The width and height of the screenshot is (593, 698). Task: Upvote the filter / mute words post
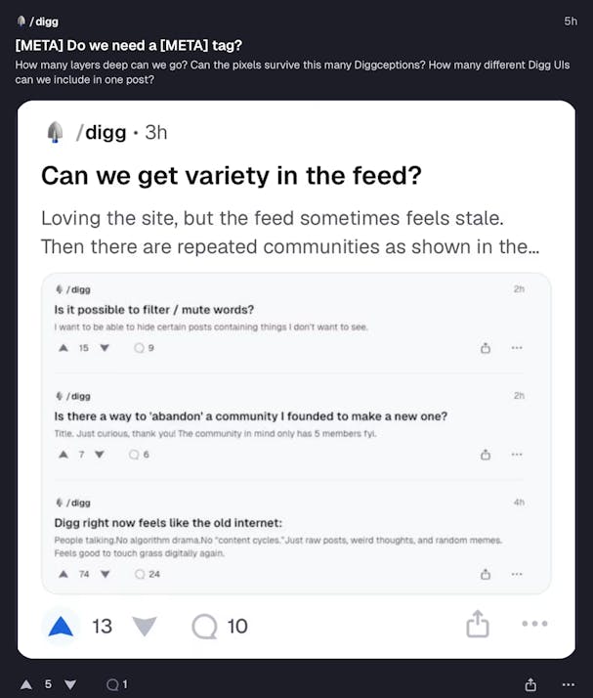64,347
